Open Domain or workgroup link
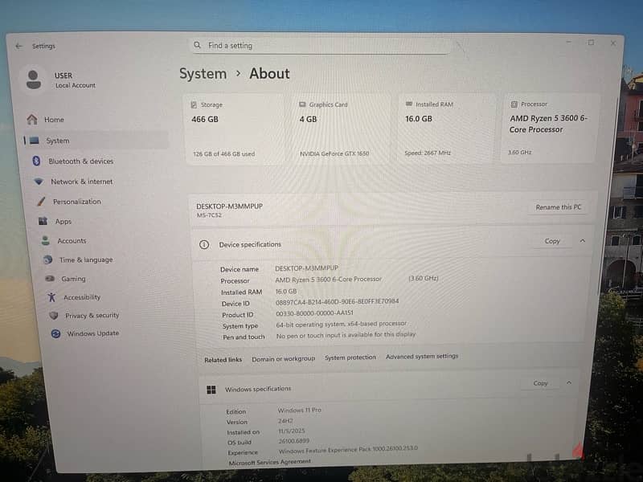Image resolution: width=643 pixels, height=482 pixels. point(284,358)
